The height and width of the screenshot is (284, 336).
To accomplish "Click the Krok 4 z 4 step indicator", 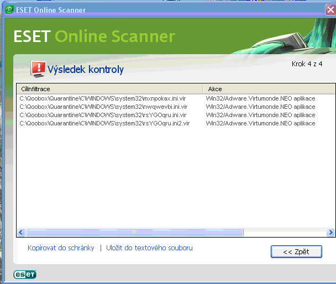I will (x=307, y=64).
